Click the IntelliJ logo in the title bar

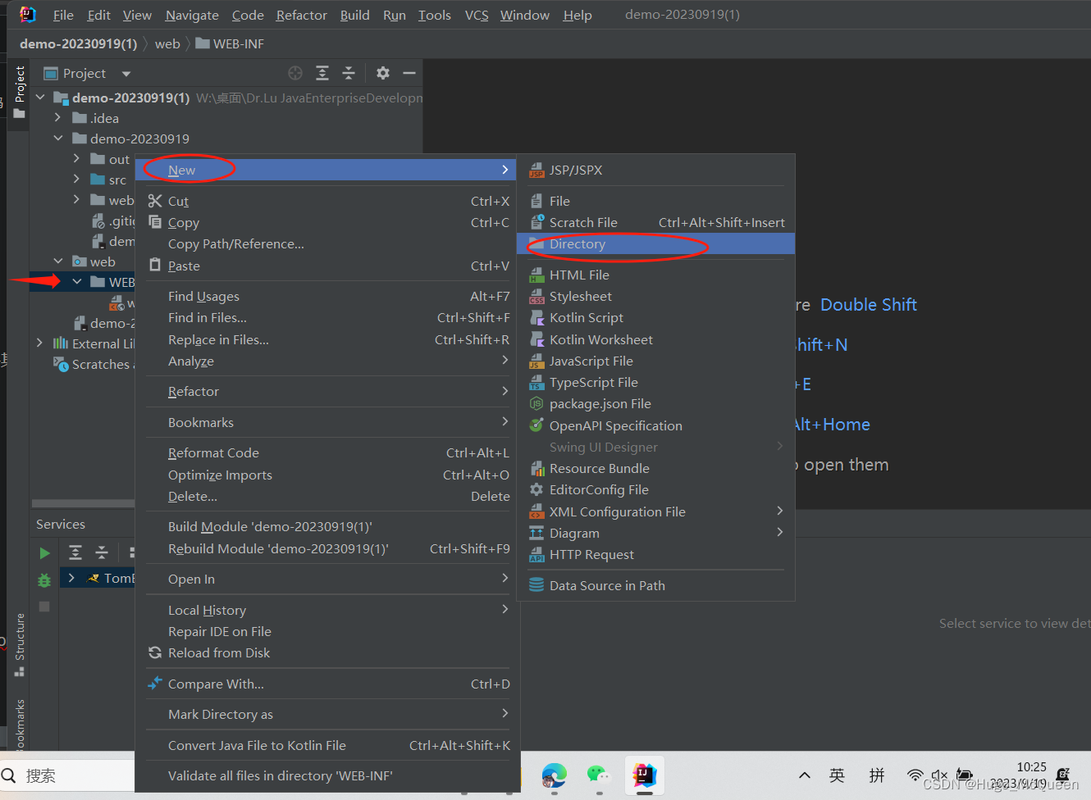(x=28, y=14)
